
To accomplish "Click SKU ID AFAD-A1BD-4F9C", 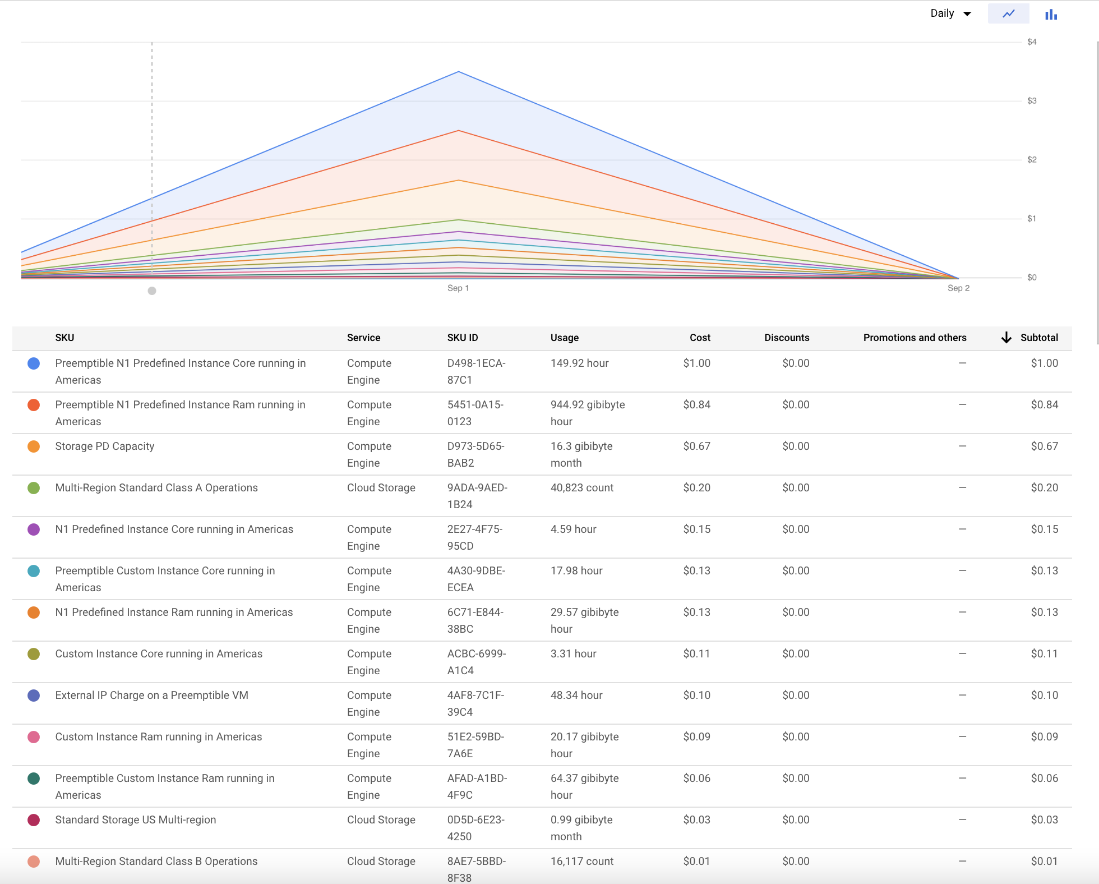I will (477, 786).
